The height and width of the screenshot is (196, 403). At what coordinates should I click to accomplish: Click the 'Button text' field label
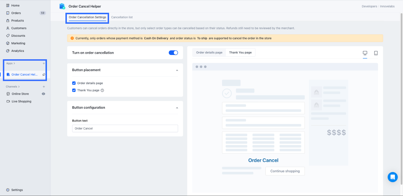(x=80, y=121)
